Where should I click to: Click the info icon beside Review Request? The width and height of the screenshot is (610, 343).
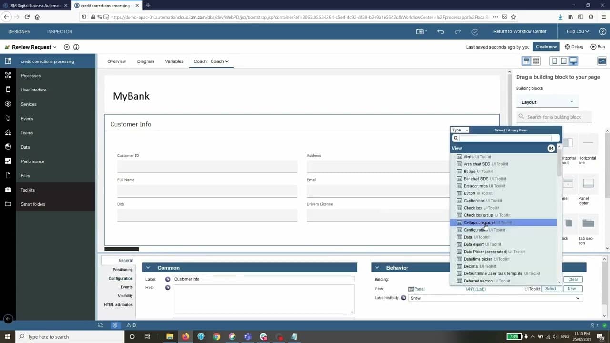76,47
